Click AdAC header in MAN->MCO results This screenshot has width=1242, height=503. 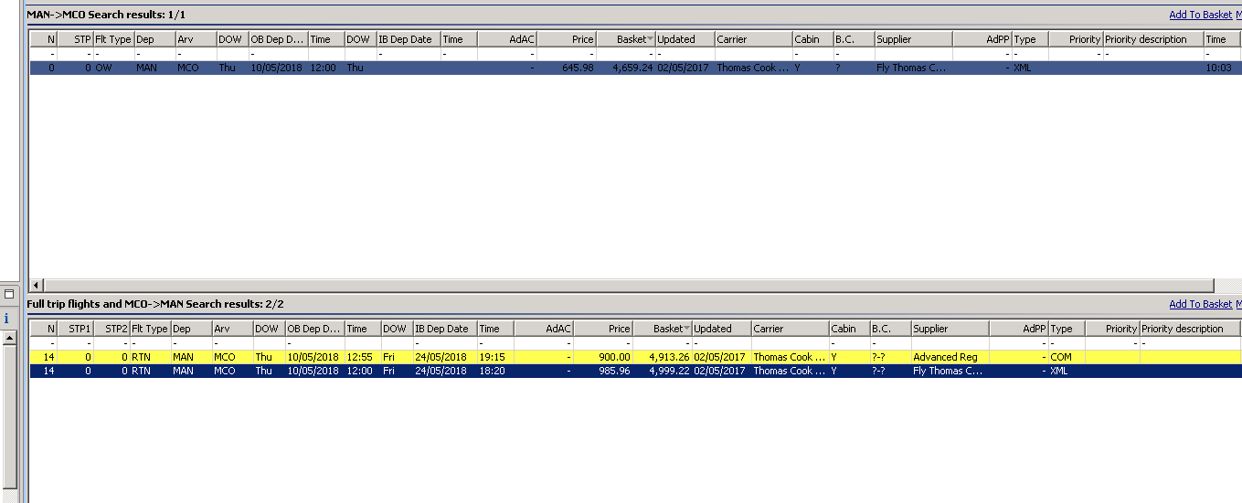click(x=507, y=39)
